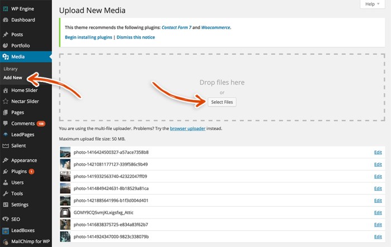Click thumbnail of photo-1421885641996-b1f3d004d401
The height and width of the screenshot is (247, 391).
tap(65, 200)
